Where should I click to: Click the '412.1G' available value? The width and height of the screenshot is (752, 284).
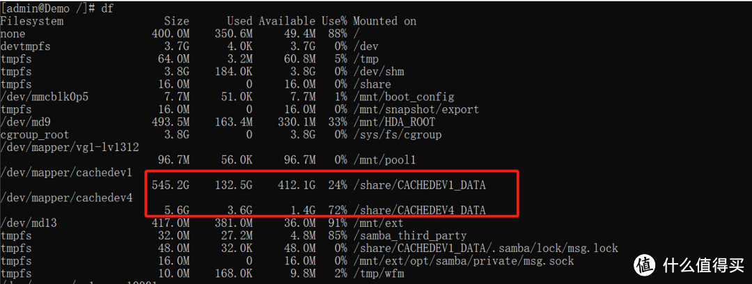tap(297, 184)
